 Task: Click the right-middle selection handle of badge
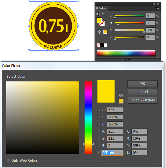click(x=78, y=26)
